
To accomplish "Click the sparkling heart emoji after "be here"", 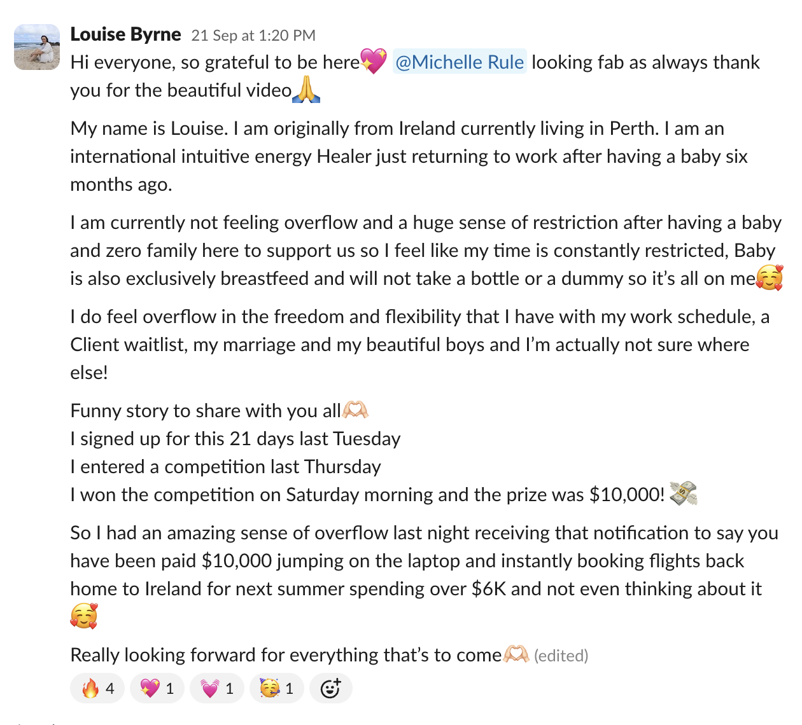I will click(374, 62).
